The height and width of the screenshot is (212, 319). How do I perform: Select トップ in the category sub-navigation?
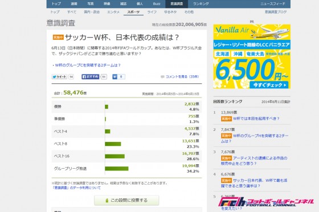point(55,12)
